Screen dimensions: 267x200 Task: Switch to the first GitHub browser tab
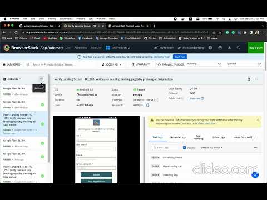click(x=39, y=26)
